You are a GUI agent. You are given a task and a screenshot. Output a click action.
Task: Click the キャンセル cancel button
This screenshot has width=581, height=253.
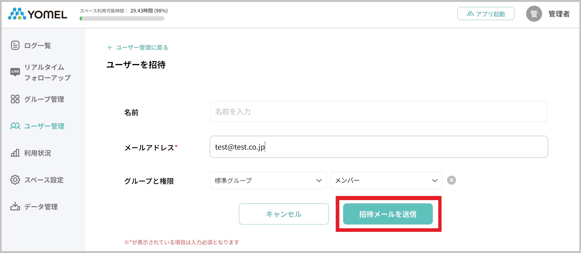tap(284, 214)
